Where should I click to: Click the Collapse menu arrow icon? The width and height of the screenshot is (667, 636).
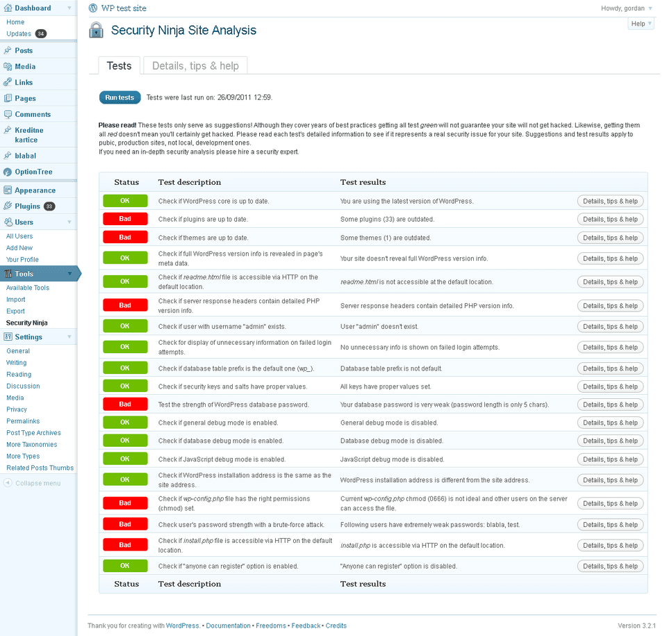click(x=8, y=483)
